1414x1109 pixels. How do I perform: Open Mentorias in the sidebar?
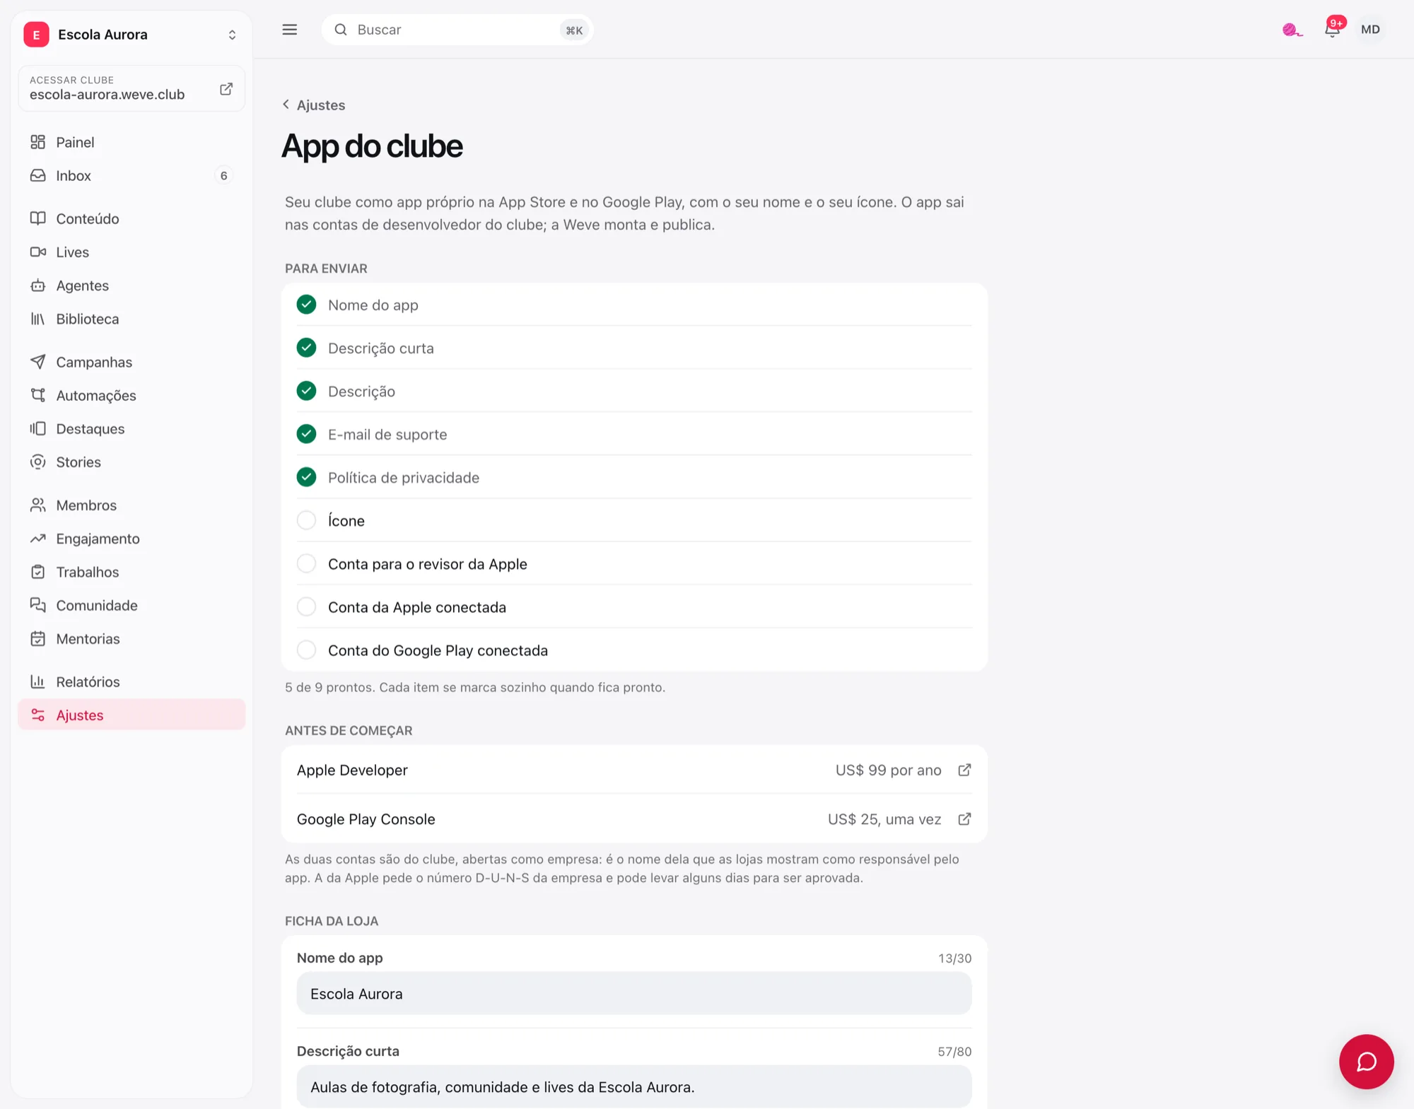click(x=132, y=638)
